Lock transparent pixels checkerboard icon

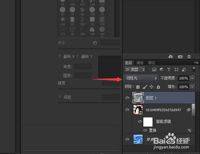point(138,87)
